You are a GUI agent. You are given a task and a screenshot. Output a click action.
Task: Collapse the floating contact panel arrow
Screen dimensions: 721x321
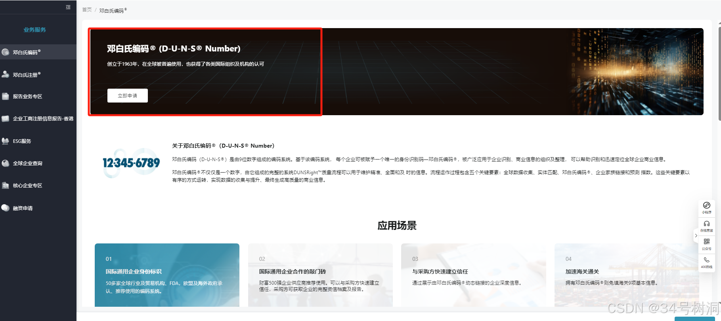pyautogui.click(x=696, y=236)
